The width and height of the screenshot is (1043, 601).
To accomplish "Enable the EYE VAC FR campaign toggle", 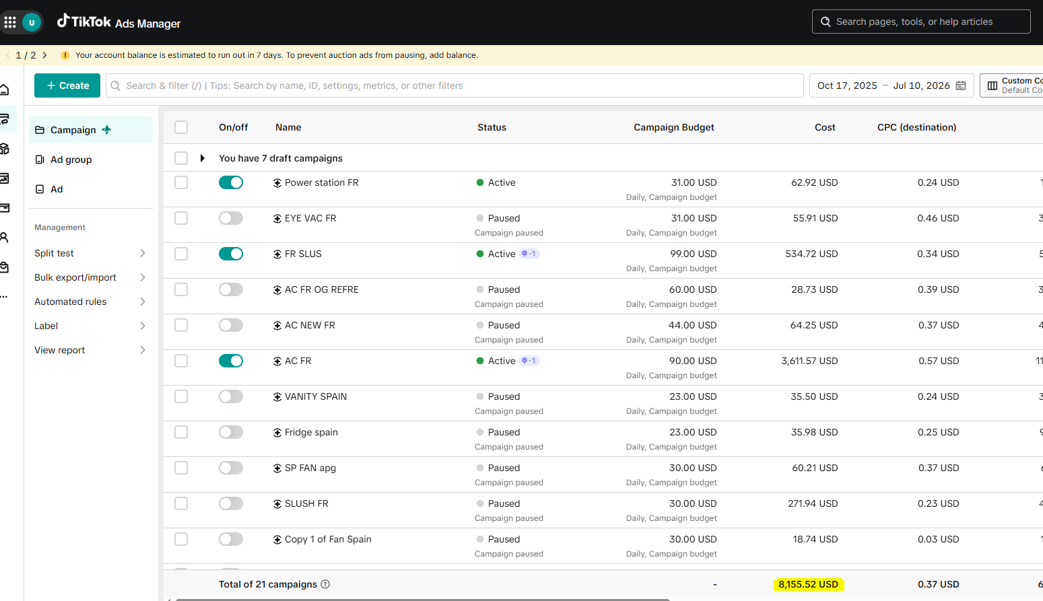I will pyautogui.click(x=231, y=218).
